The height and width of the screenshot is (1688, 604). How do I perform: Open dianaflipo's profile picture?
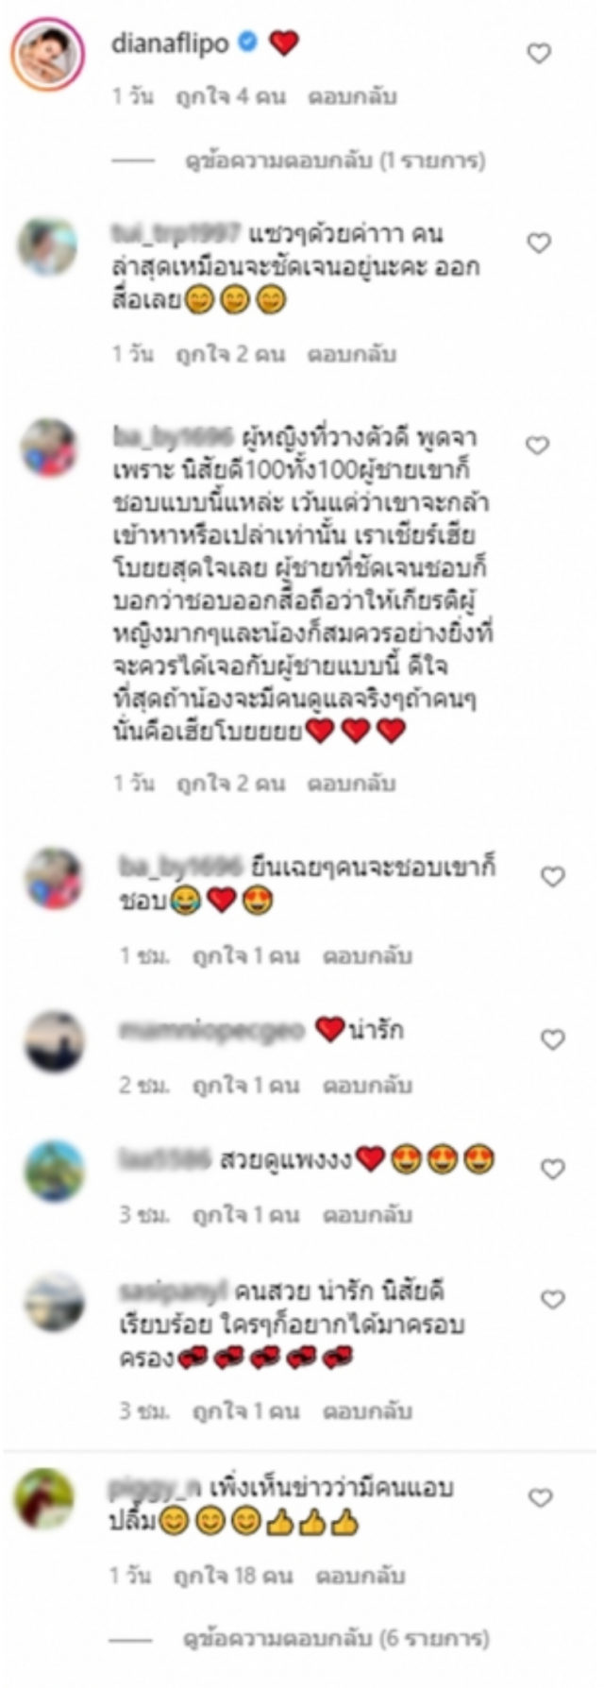[48, 55]
